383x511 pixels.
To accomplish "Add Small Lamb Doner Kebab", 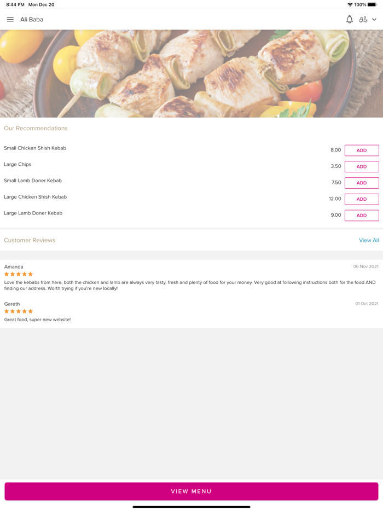I will coord(362,183).
